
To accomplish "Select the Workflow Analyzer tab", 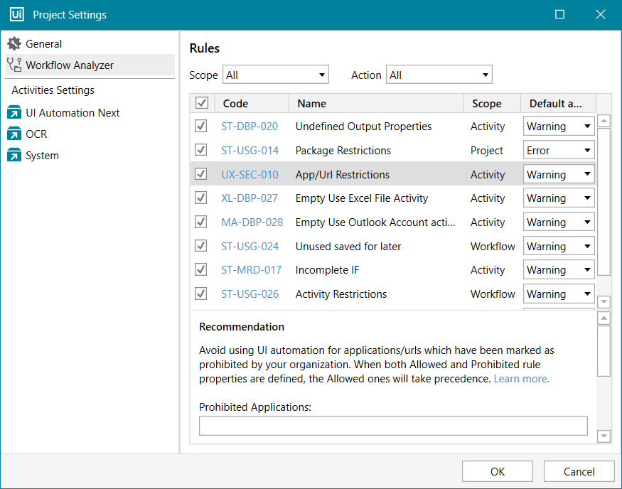I will [x=90, y=65].
